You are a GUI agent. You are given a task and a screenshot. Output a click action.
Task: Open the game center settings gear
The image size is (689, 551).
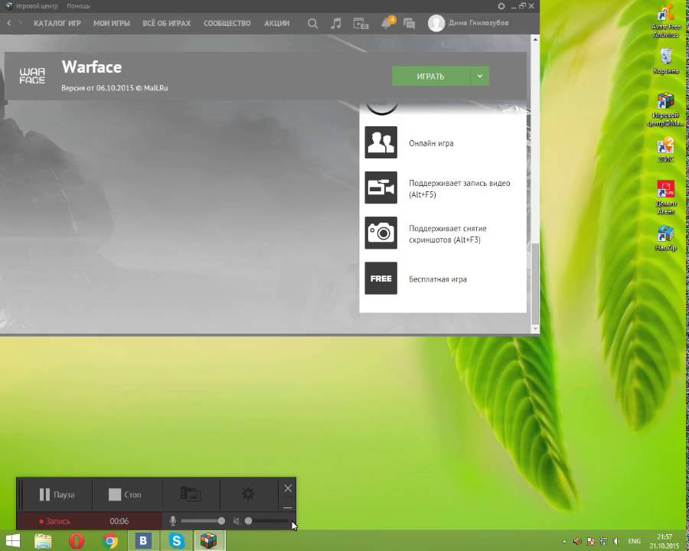point(501,6)
